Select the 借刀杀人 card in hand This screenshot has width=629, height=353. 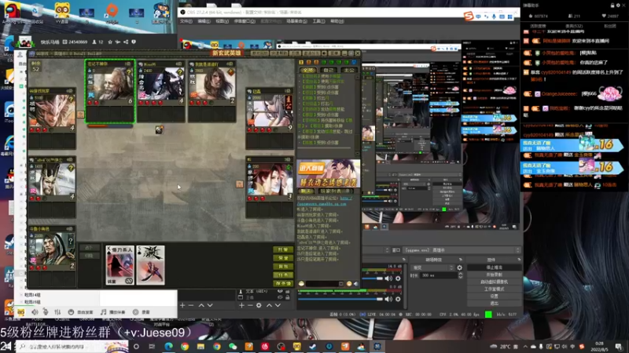(120, 265)
